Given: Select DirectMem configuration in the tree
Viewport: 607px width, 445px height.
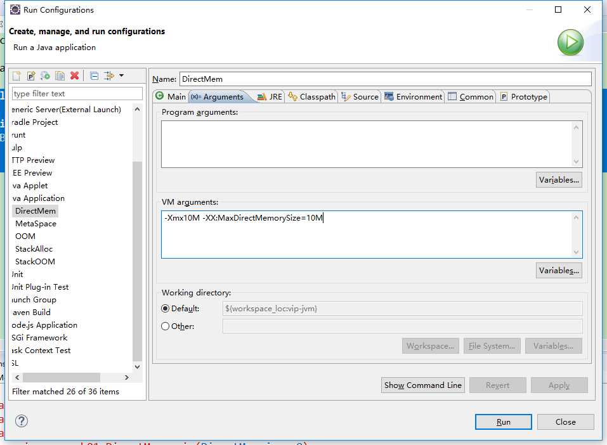Looking at the screenshot, I should pyautogui.click(x=36, y=211).
